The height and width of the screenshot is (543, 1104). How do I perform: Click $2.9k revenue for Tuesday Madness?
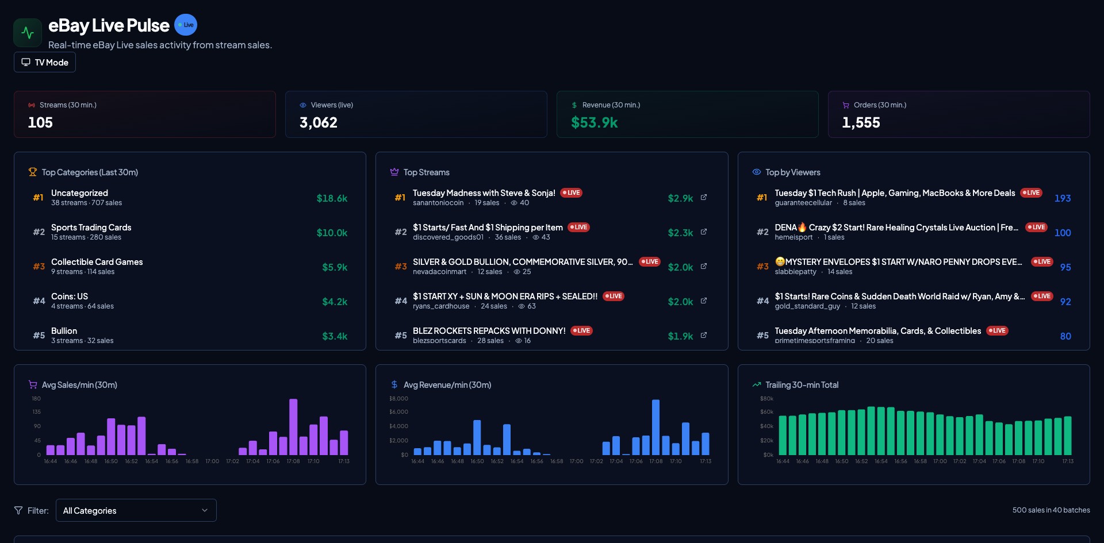click(x=680, y=198)
